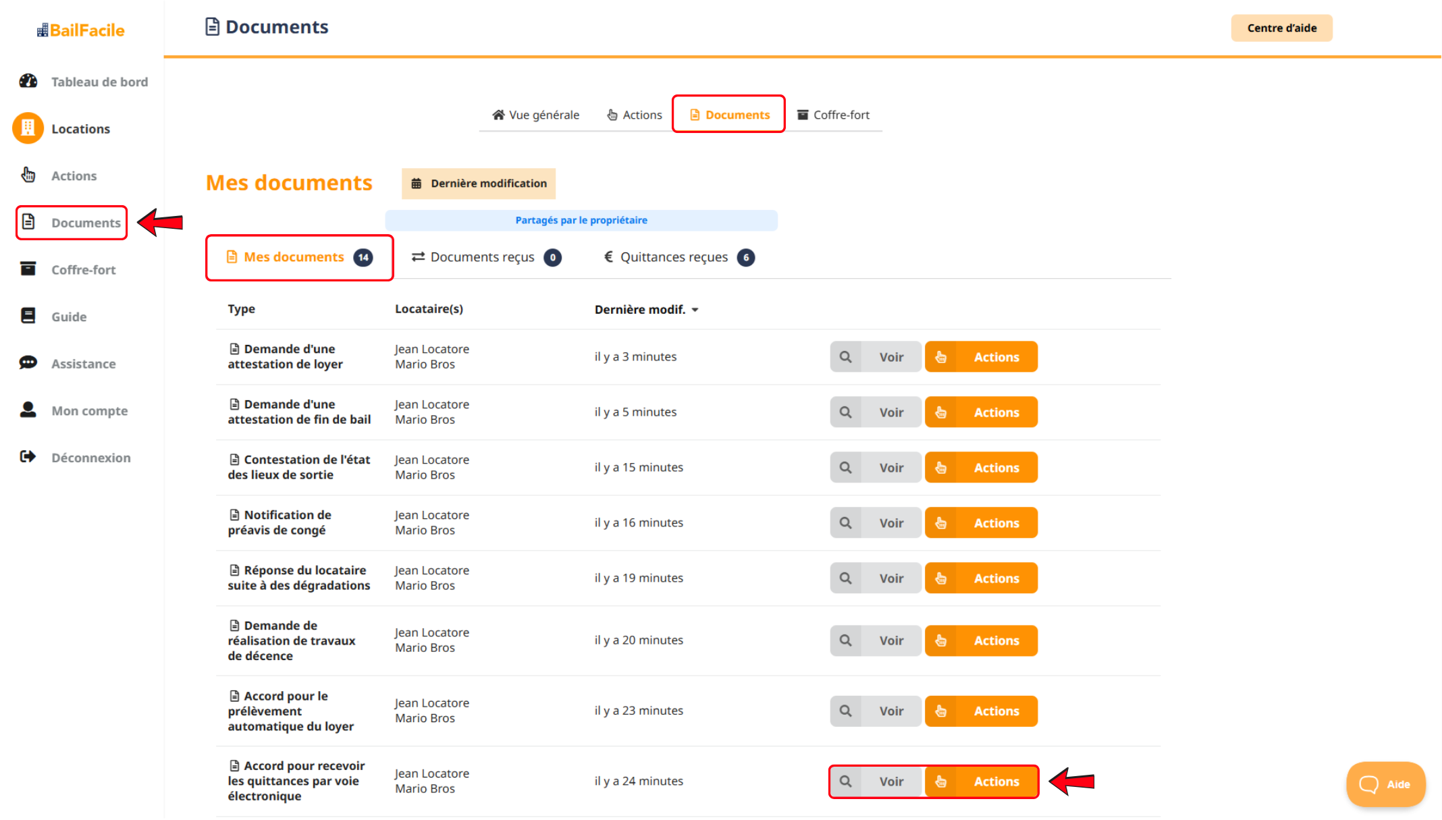Click the Mon compte user icon
The width and height of the screenshot is (1442, 820).
click(28, 410)
